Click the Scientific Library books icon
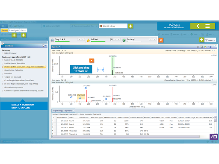Screen dimensions: 219x164 [101, 26]
